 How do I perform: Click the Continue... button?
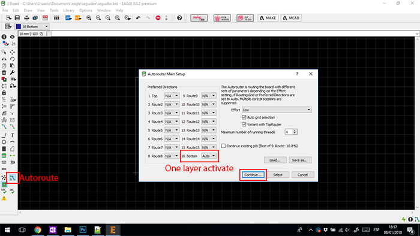coord(253,175)
